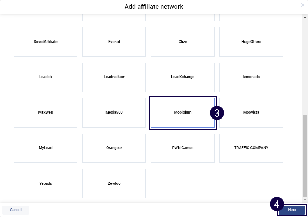Screen dimensions: 308x217
Task: Select the LeadXchange network
Action: (x=183, y=77)
